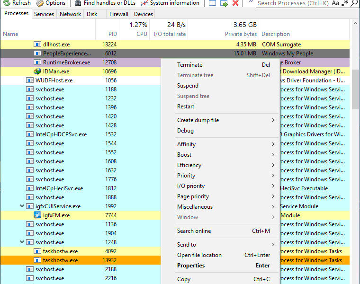Screen dimensions: 360x284
Task: Open the Network tab
Action: click(70, 14)
